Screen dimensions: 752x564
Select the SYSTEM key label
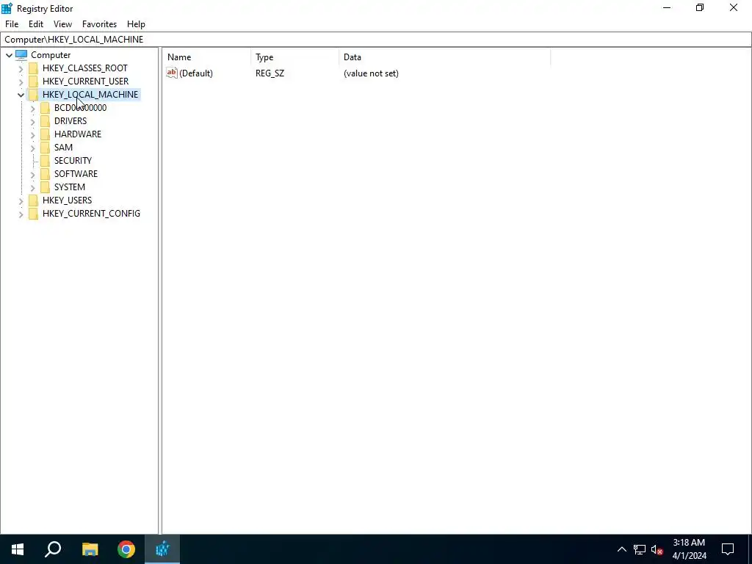[70, 187]
